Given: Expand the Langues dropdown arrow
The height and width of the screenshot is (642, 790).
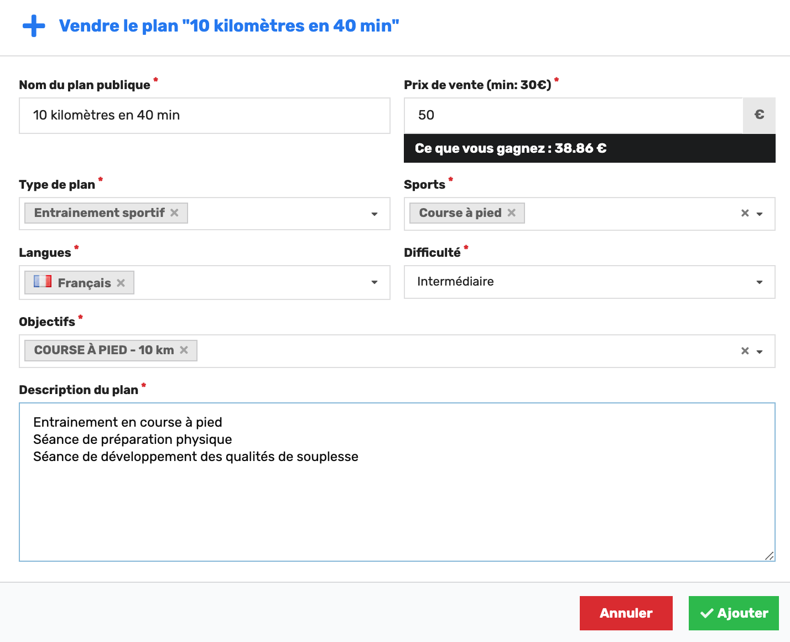Looking at the screenshot, I should click(x=375, y=282).
